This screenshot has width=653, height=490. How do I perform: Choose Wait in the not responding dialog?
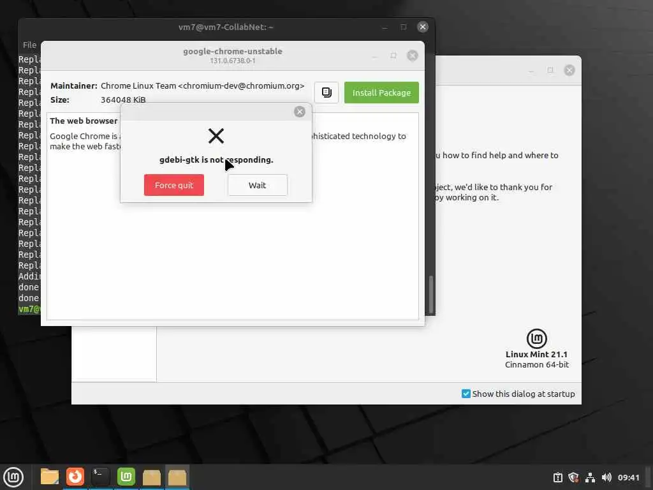coord(258,185)
